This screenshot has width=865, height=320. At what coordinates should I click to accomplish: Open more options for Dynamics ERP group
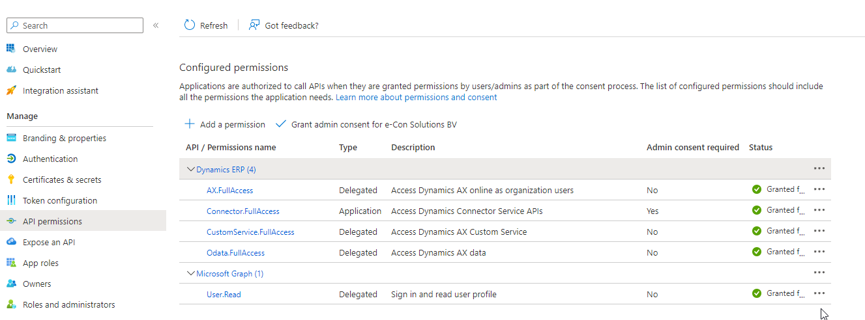pos(819,168)
